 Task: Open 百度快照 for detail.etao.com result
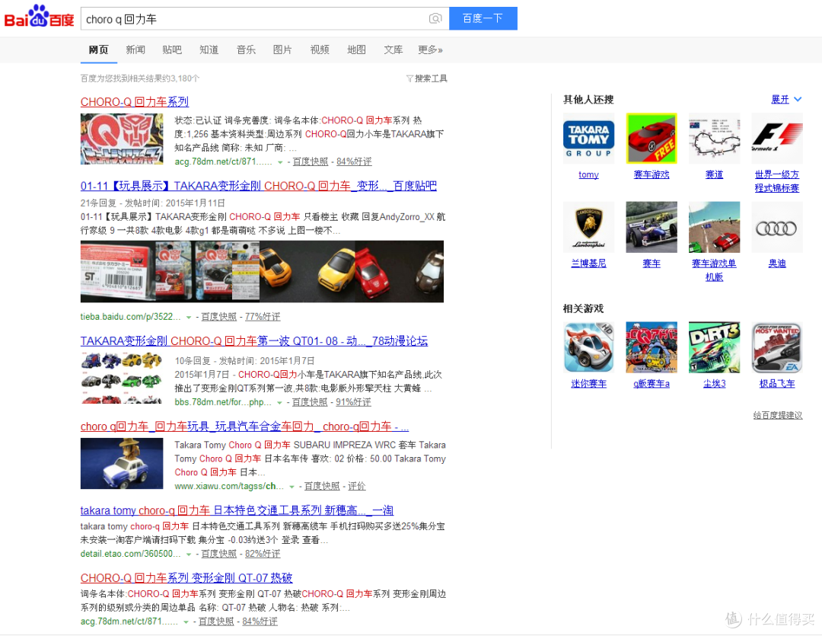[218, 554]
